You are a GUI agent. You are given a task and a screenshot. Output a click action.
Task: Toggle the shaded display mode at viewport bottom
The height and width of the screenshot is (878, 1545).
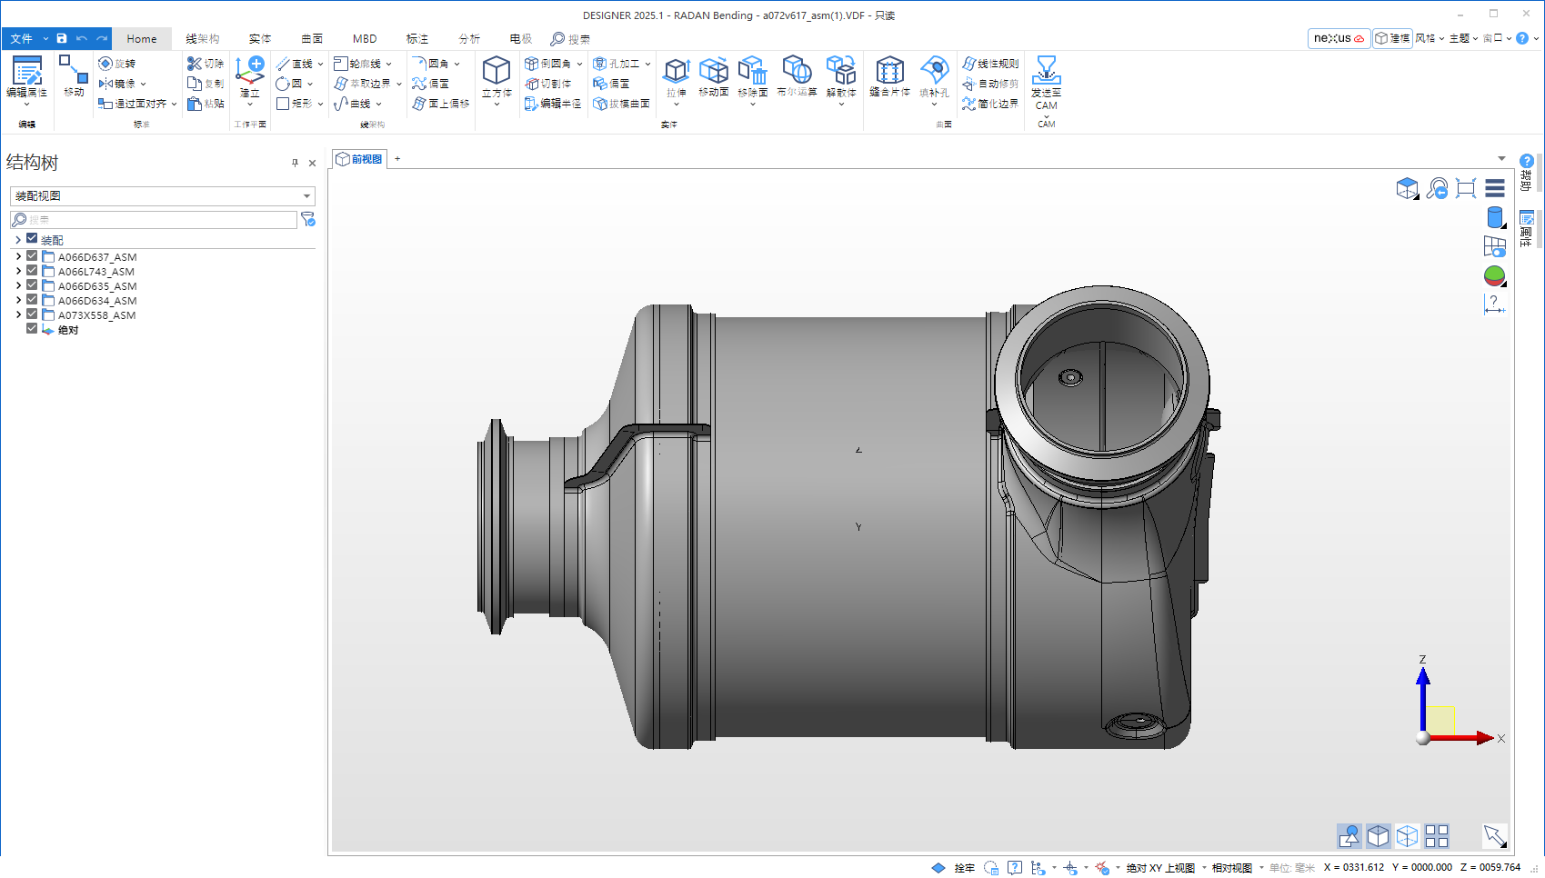coord(1379,835)
